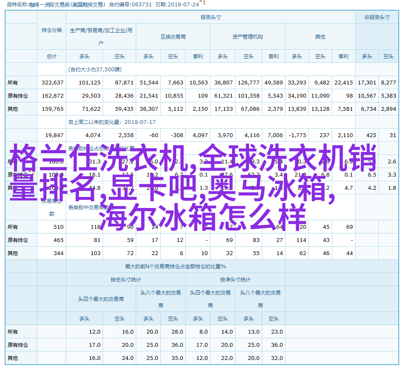Click the 总计 subheader
Viewport: 403px width, 368px height.
coord(52,56)
